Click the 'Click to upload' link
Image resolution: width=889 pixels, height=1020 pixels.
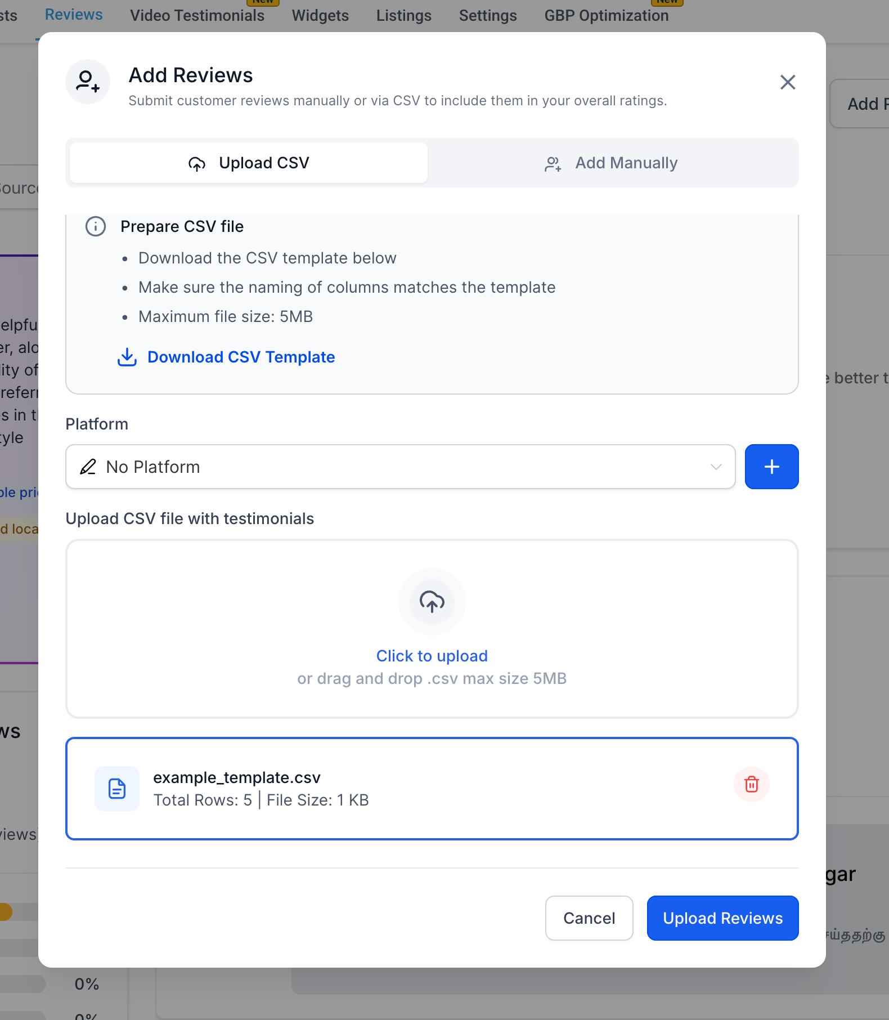click(x=432, y=656)
